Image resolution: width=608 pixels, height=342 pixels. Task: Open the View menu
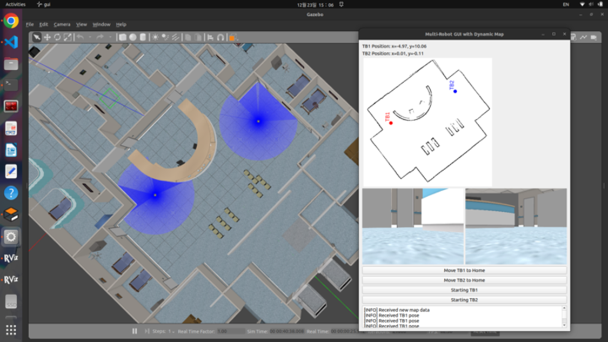pyautogui.click(x=82, y=24)
